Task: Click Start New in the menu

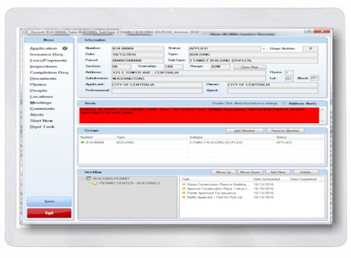Action: point(41,120)
